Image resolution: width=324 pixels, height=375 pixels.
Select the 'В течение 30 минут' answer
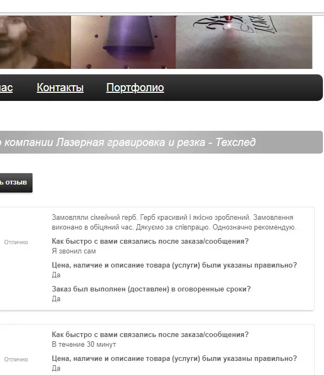point(84,345)
